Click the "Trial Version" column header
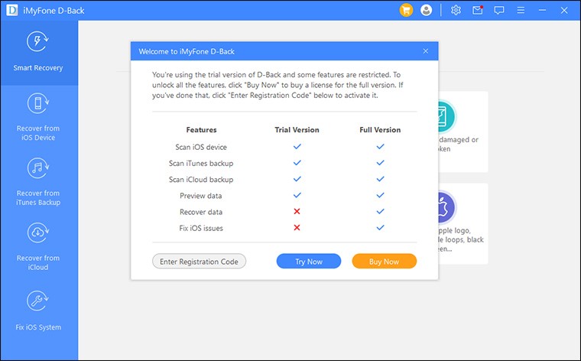The width and height of the screenshot is (581, 361). pos(297,130)
